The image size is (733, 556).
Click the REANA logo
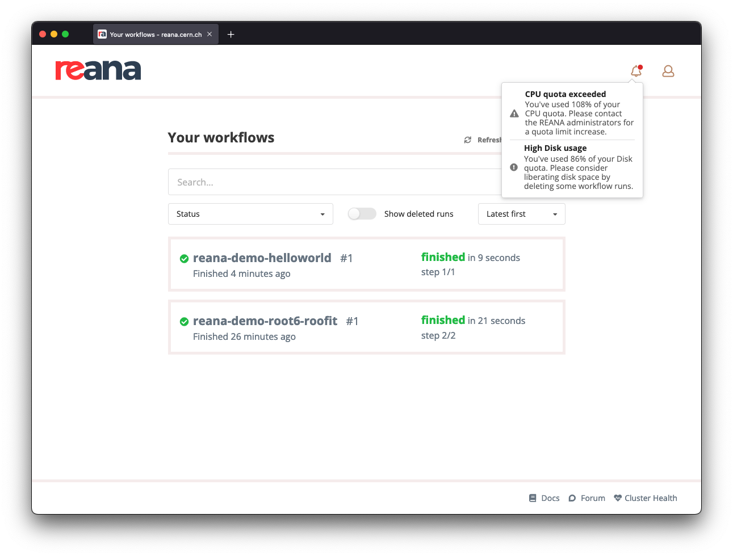click(98, 69)
